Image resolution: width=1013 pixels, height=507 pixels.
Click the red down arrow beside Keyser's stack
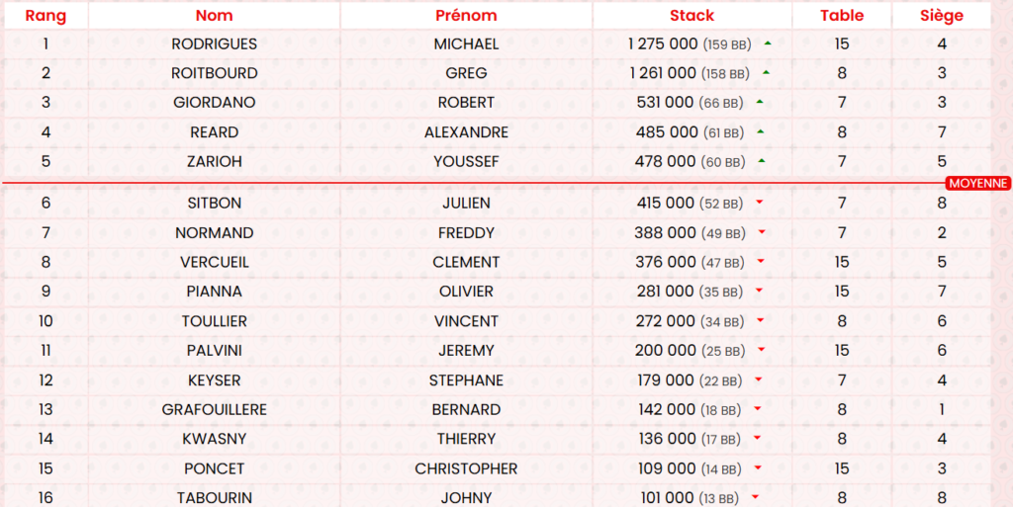click(757, 380)
